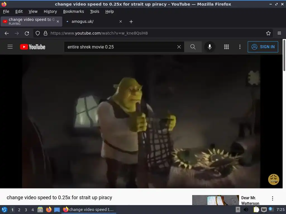Click the URL address bar
The width and height of the screenshot is (286, 214).
click(153, 33)
